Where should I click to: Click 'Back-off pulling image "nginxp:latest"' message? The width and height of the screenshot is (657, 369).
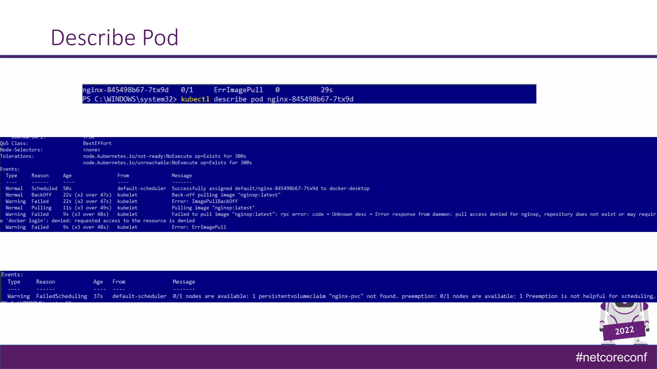pyautogui.click(x=226, y=195)
